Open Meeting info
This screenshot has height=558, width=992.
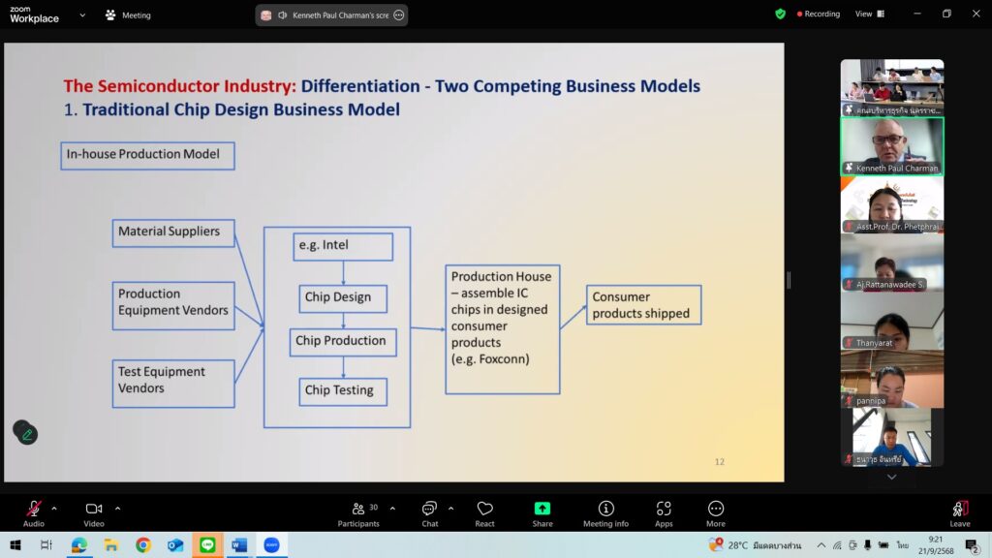coord(605,510)
